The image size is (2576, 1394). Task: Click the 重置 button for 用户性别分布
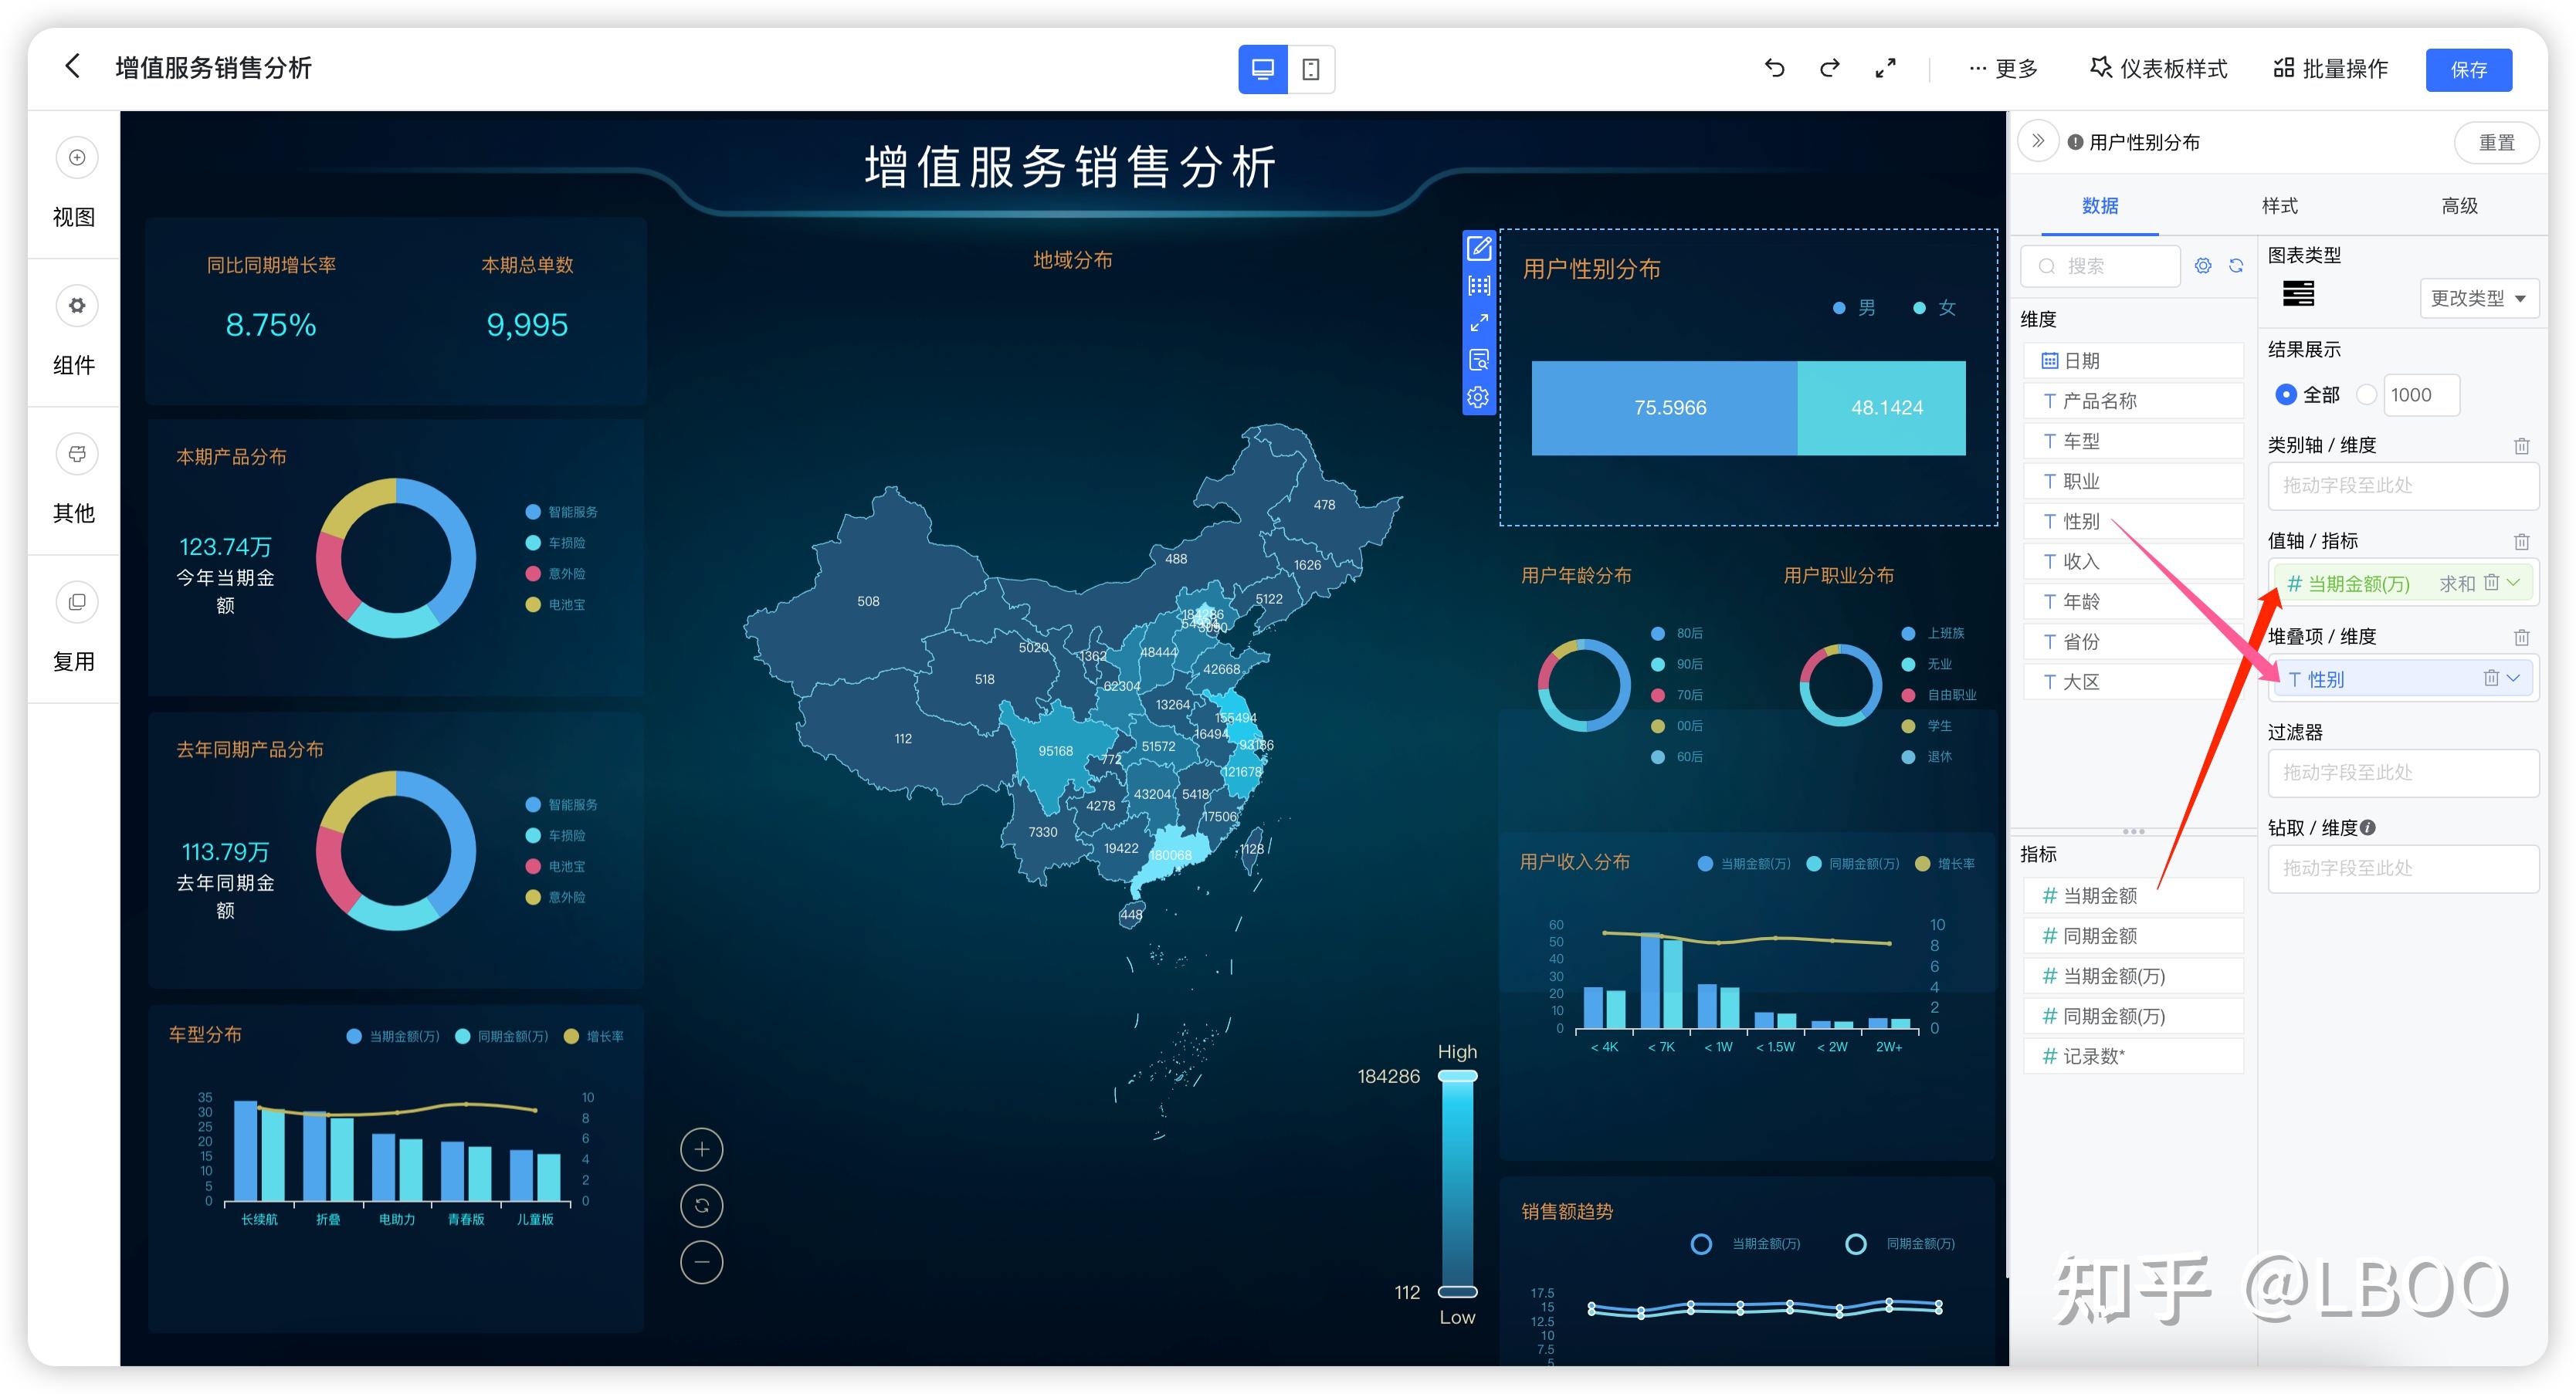pos(2497,142)
